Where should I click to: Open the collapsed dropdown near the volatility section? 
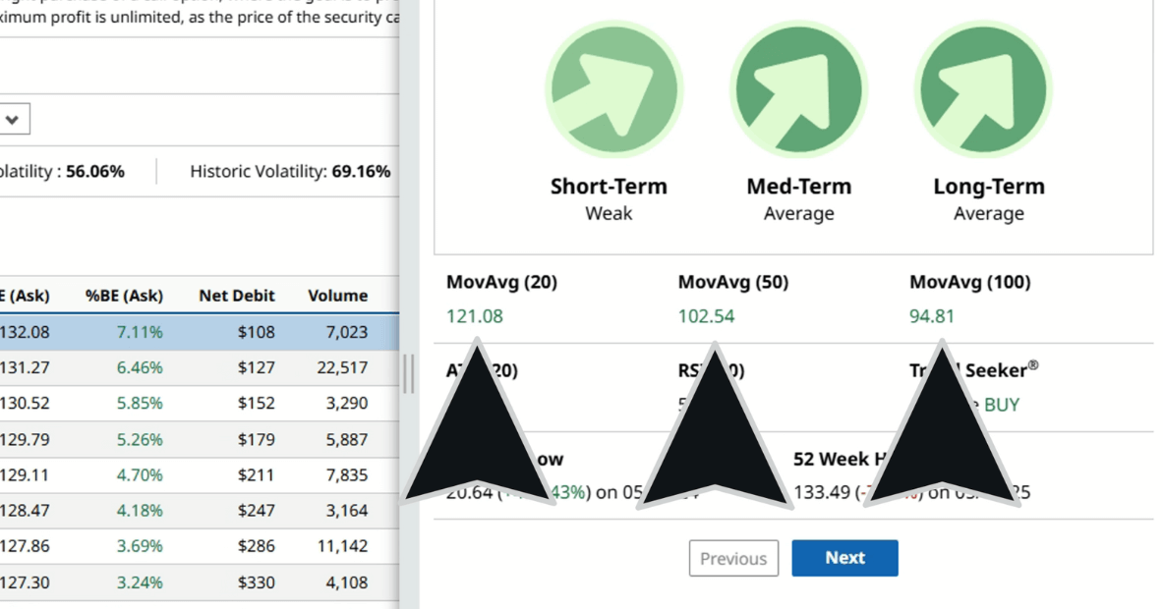point(14,118)
